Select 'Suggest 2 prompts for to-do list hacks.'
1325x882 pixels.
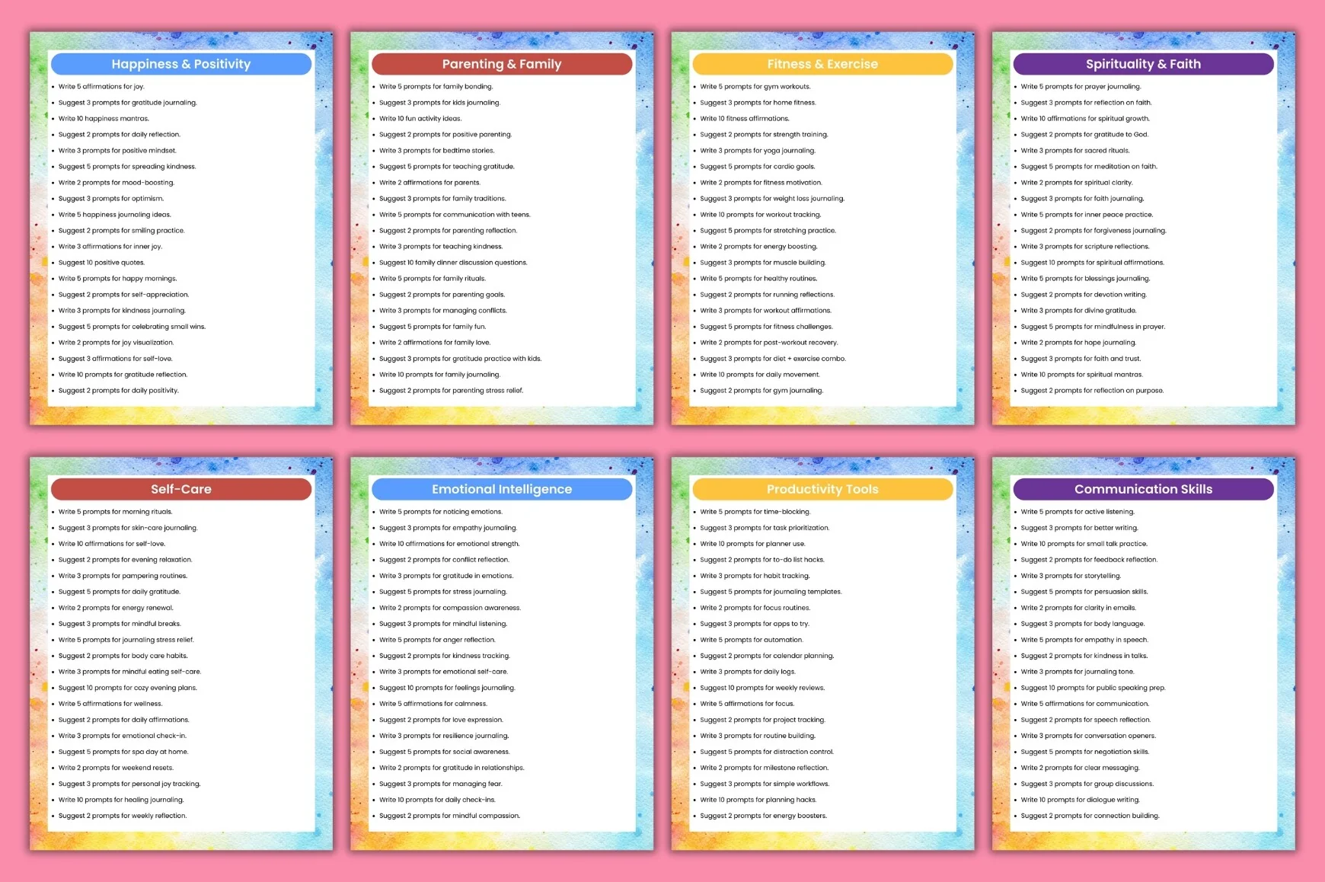coord(762,560)
